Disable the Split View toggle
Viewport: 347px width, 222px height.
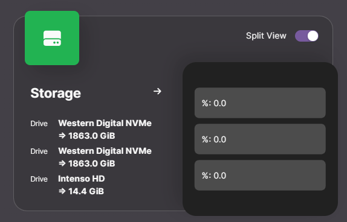[306, 36]
